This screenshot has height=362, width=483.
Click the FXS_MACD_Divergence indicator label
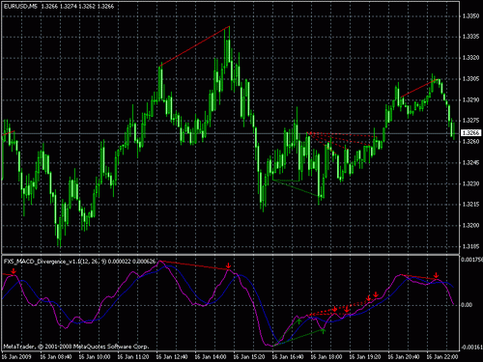80,262
